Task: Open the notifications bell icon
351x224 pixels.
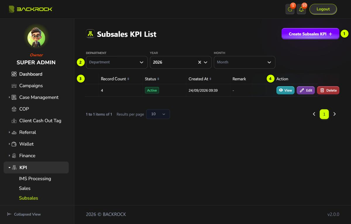Action: point(301,9)
